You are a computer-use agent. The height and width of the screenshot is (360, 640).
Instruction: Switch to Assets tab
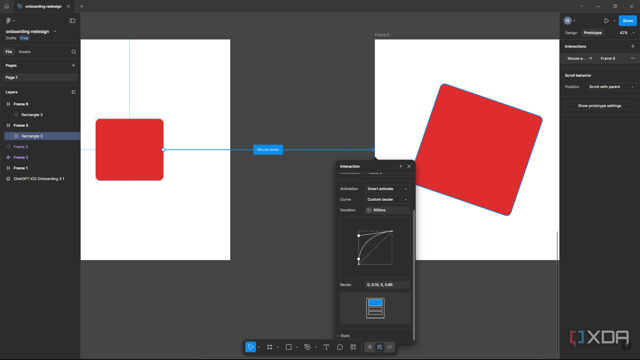coord(25,52)
